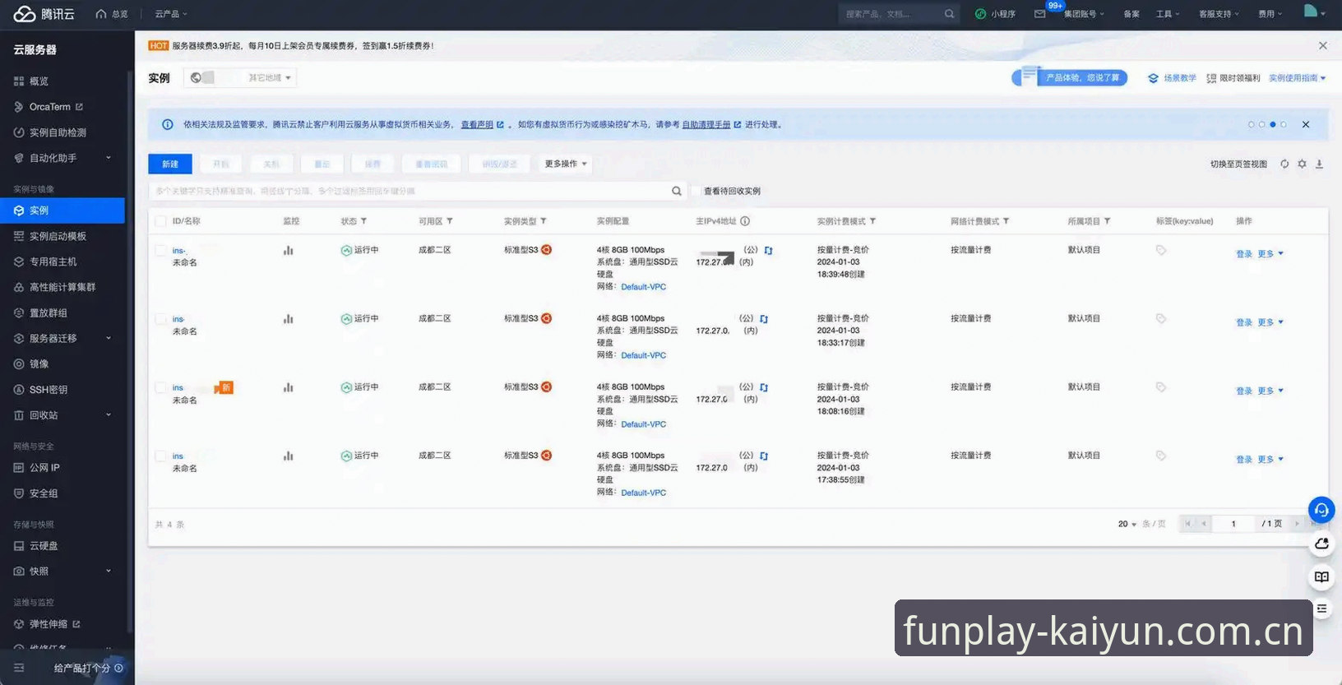This screenshot has width=1342, height=685.
Task: Filter by status column icon
Action: click(363, 221)
